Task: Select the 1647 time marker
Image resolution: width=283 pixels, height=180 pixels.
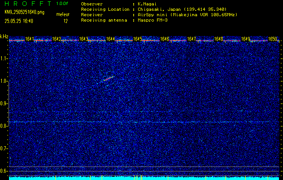Action: [x=192, y=39]
